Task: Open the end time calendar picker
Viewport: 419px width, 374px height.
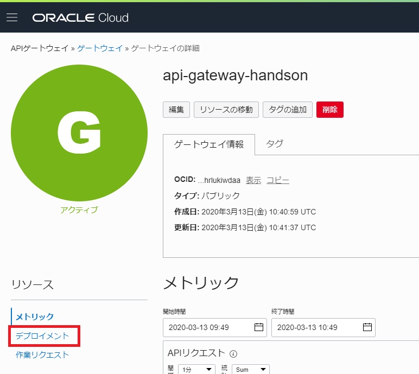Action: click(x=367, y=327)
